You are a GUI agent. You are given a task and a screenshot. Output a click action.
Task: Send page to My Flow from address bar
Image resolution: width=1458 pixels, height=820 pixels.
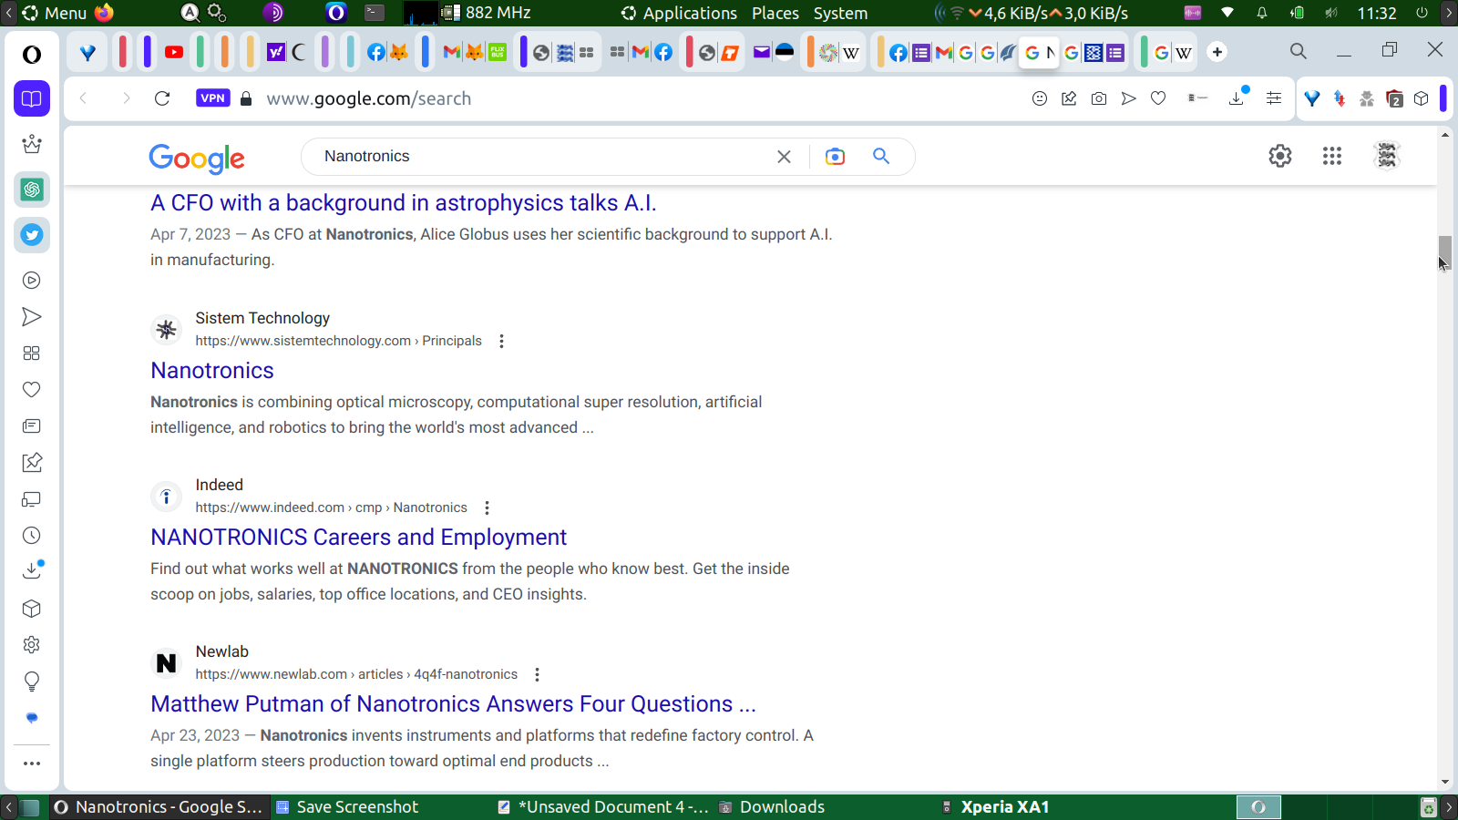tap(1129, 98)
